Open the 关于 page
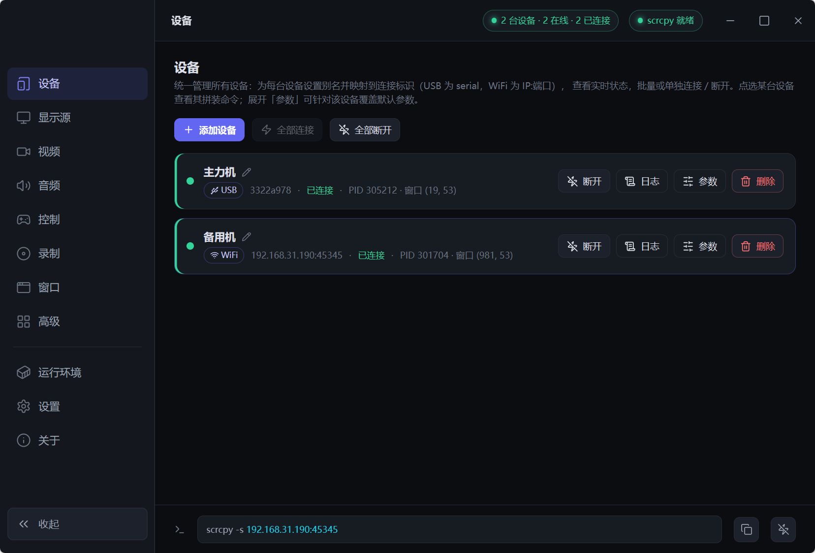Viewport: 815px width, 553px height. click(x=77, y=441)
